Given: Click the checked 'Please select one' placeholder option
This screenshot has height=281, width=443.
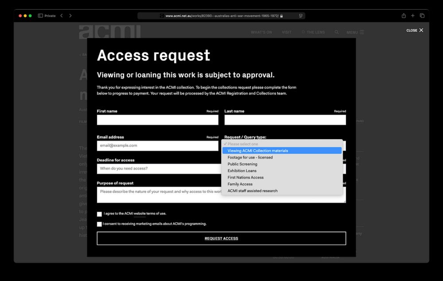Looking at the screenshot, I should pos(282,144).
